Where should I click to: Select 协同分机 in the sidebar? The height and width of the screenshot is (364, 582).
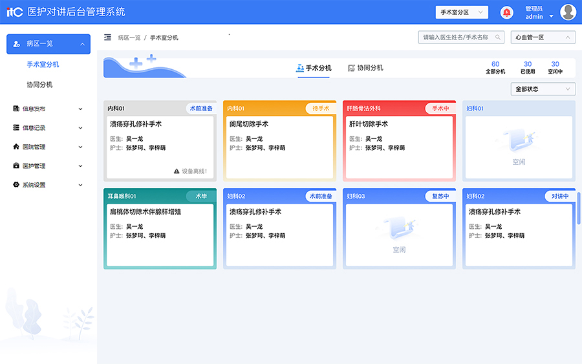[39, 85]
